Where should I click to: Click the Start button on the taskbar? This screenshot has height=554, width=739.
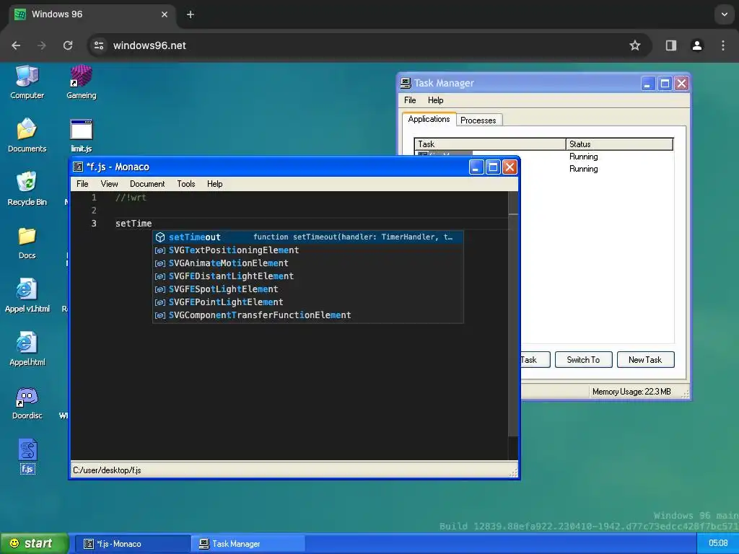(33, 543)
